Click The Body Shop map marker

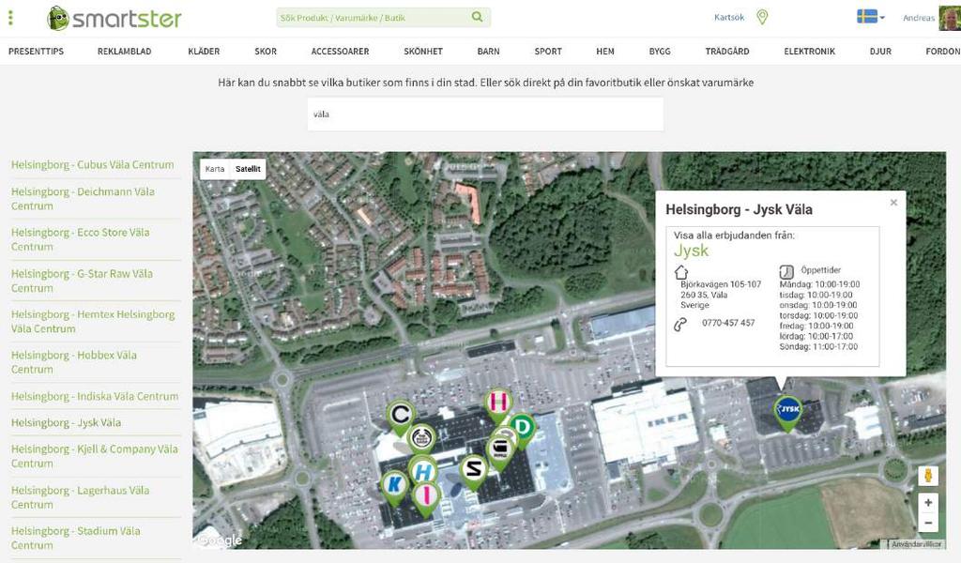point(421,440)
